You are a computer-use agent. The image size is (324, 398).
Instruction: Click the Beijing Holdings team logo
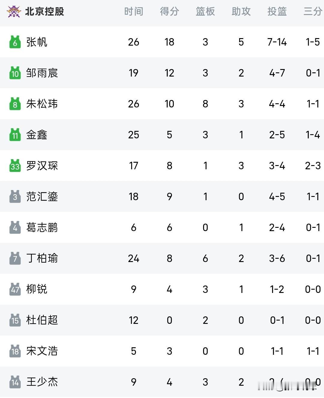tap(14, 12)
